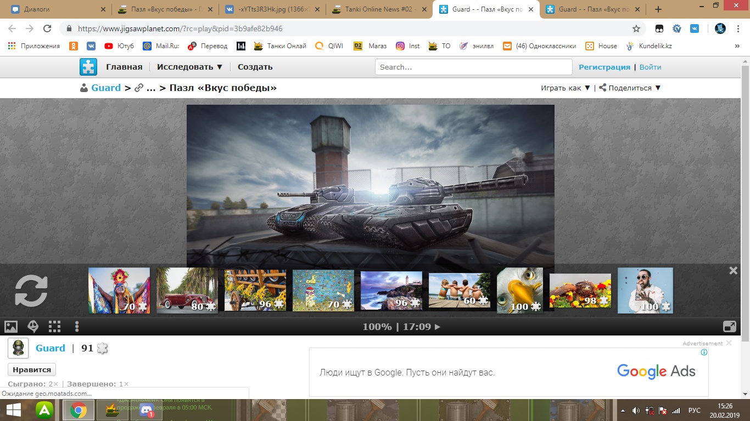The height and width of the screenshot is (421, 750).
Task: Click the Tampermonkey extension icon
Action: tap(659, 29)
